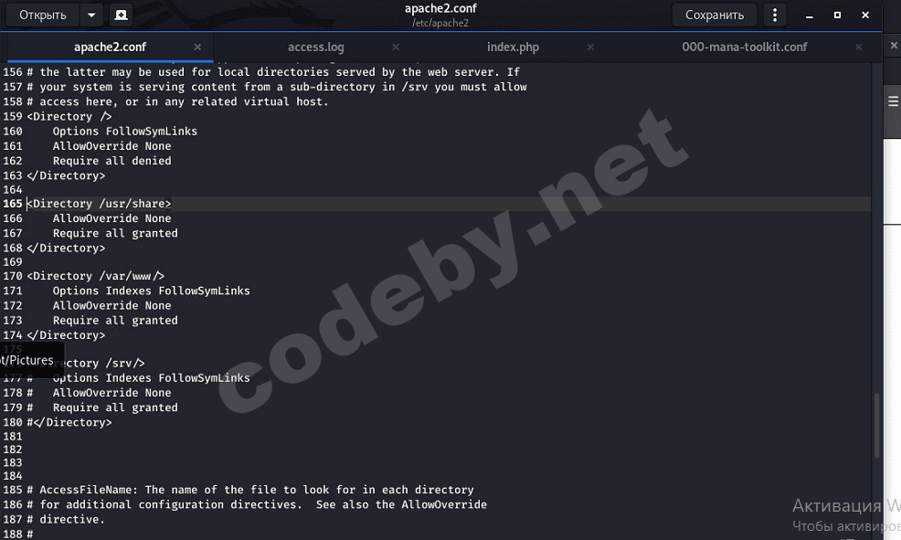Click the '<Directory />' line 159
The height and width of the screenshot is (540, 901).
69,117
